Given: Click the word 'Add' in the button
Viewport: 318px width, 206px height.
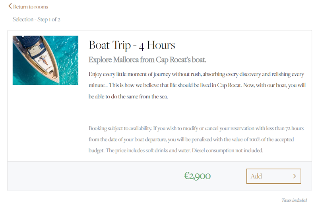Looking at the screenshot, I should (256, 176).
